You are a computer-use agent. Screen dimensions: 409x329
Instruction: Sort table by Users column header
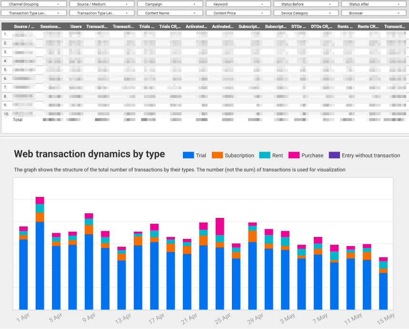coord(76,27)
